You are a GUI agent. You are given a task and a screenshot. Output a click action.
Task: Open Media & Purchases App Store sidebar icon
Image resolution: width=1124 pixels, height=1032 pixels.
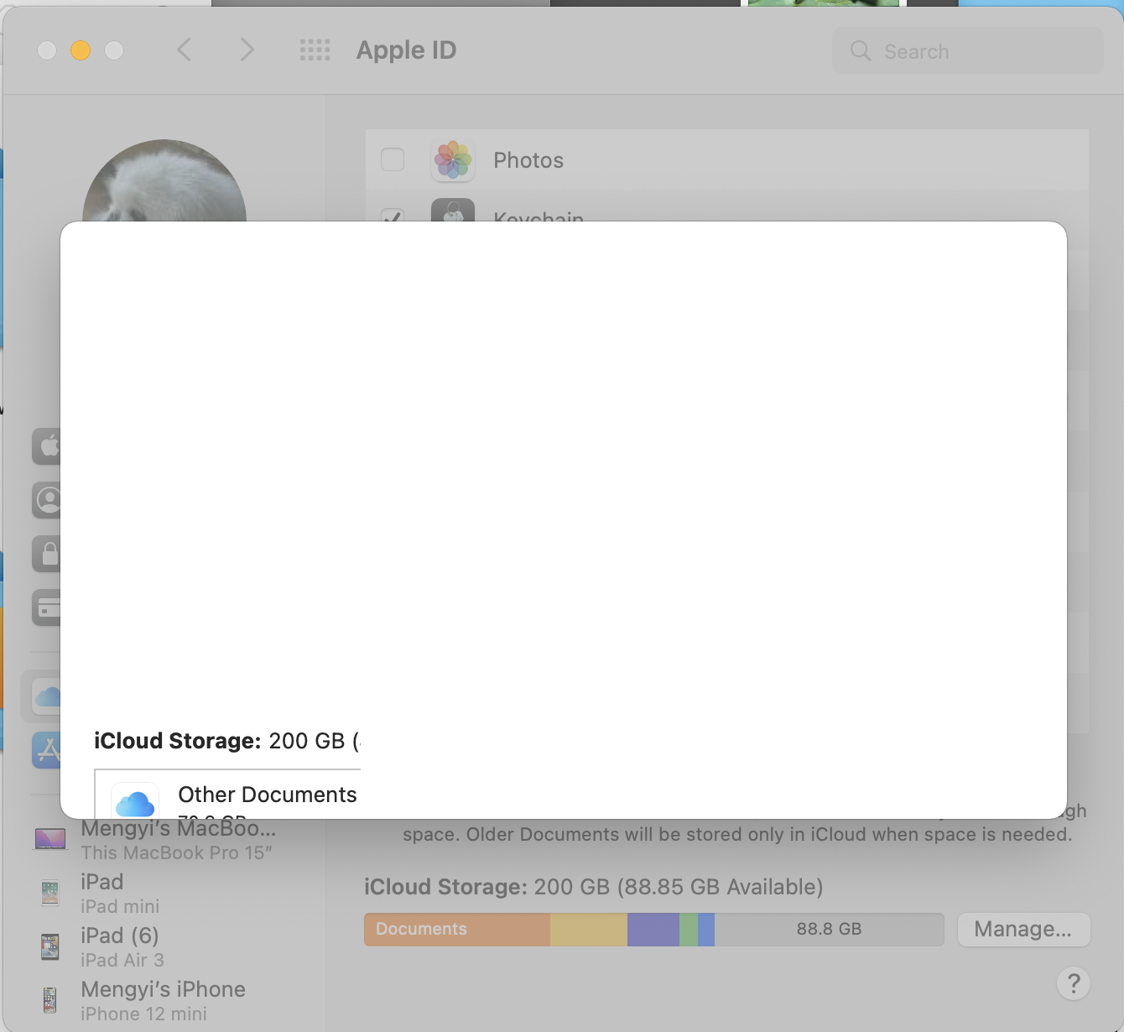click(x=47, y=750)
